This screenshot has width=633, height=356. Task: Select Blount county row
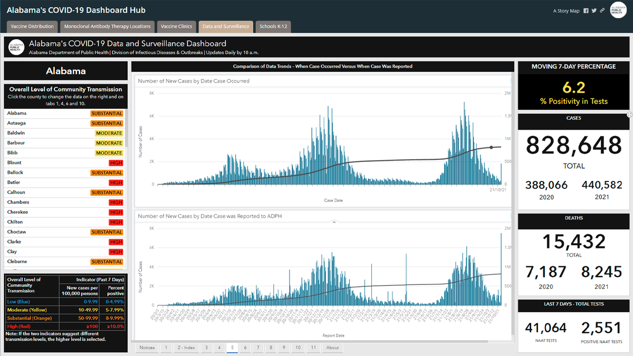click(x=65, y=163)
